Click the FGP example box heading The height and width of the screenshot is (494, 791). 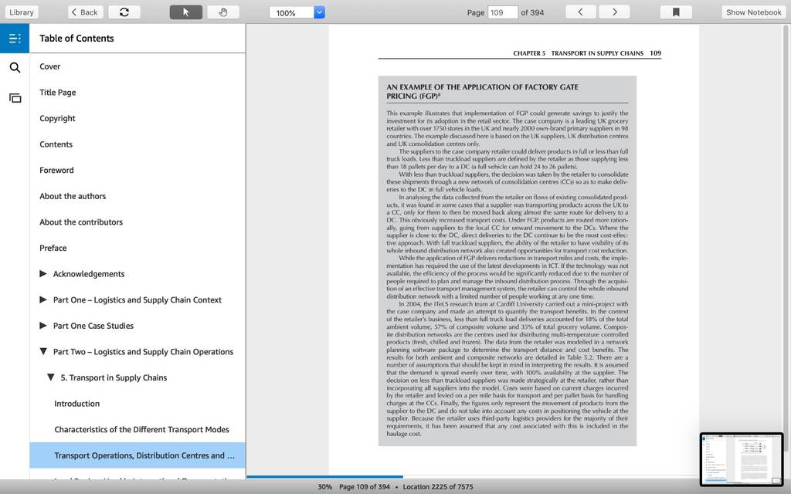point(482,91)
